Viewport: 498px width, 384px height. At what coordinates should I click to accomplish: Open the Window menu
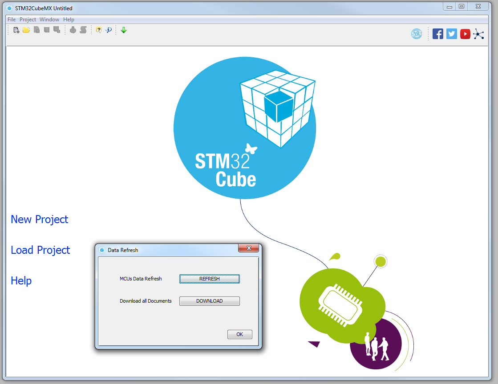coord(49,20)
